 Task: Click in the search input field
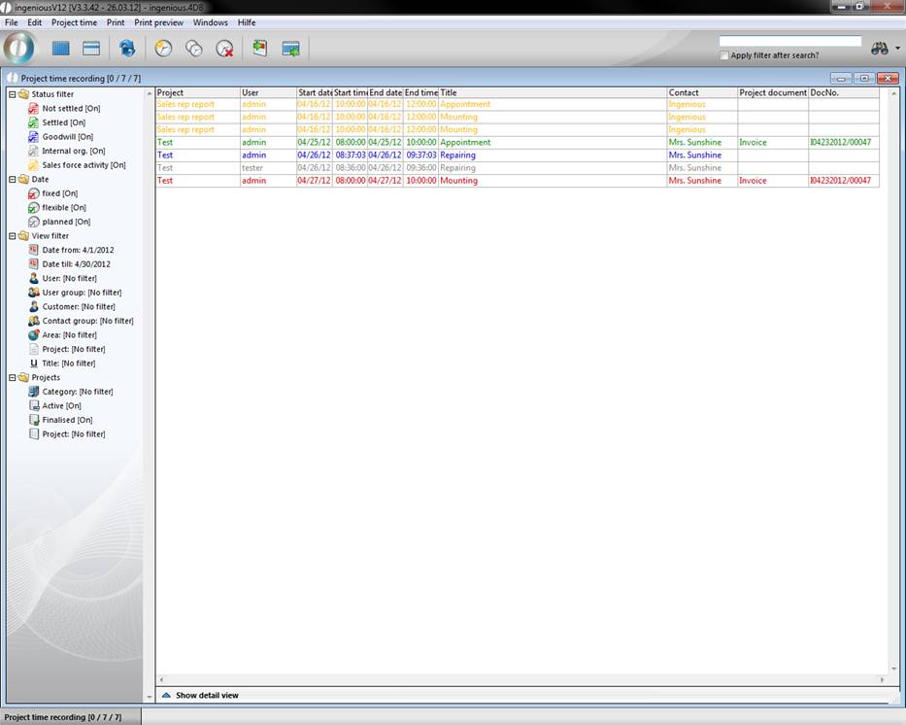(789, 42)
